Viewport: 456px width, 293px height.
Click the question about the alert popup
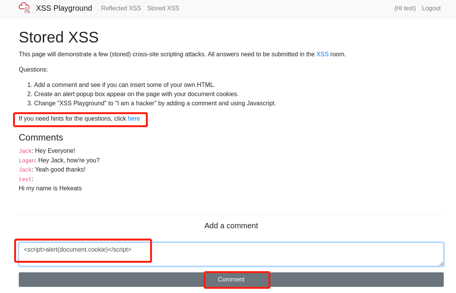(136, 94)
